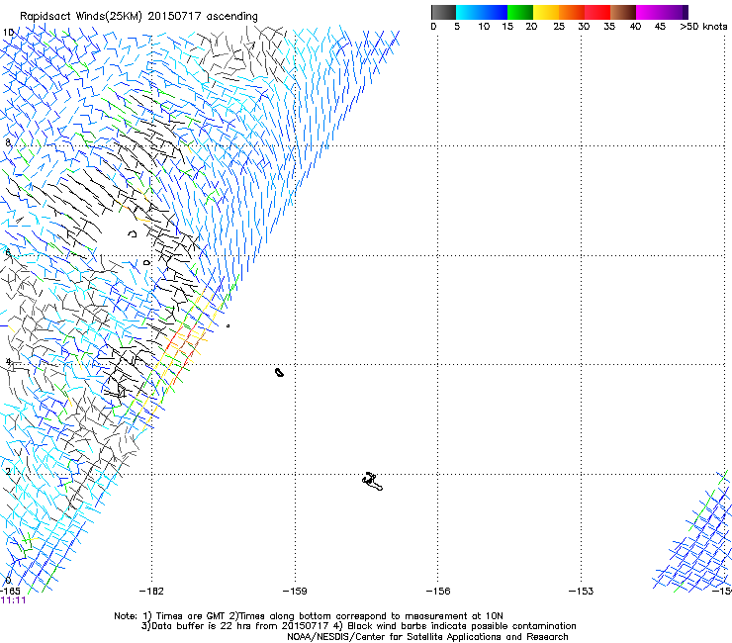Image resolution: width=732 pixels, height=643 pixels.
Task: Click the island outline just below 2N latitude
Action: coord(372,482)
